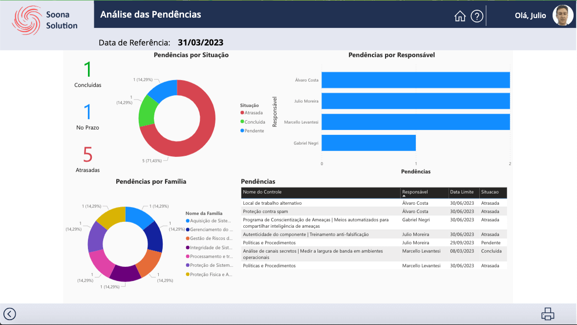Select the Álvaro Costa bar
Image resolution: width=577 pixels, height=325 pixels.
point(415,80)
